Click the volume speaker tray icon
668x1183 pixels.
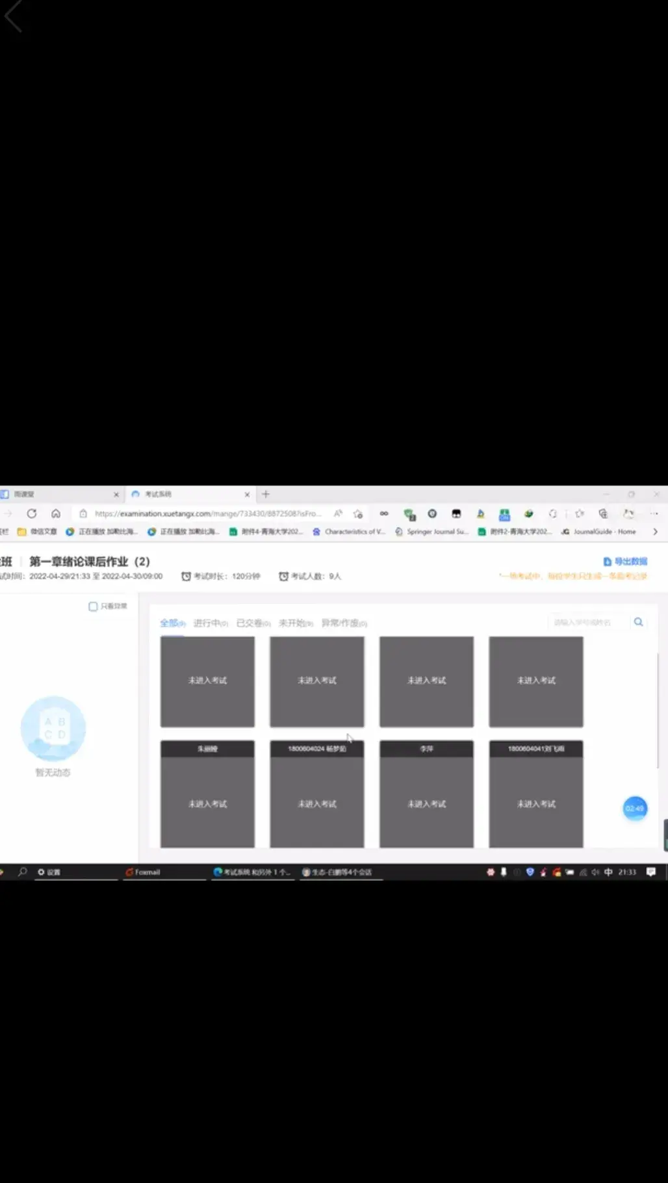pyautogui.click(x=595, y=872)
